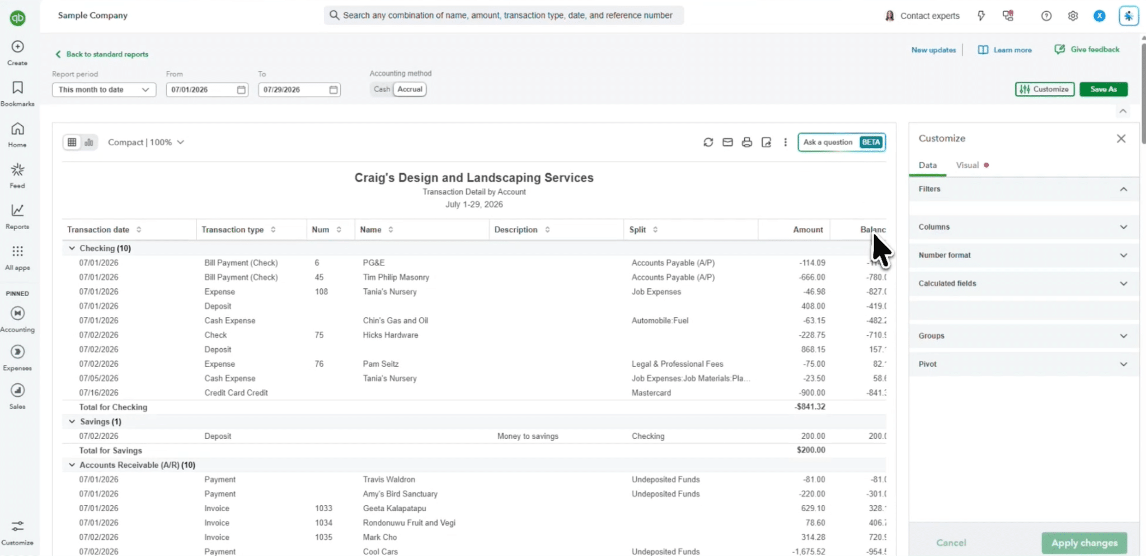
Task: Expand the Pivot section
Action: tap(1023, 364)
